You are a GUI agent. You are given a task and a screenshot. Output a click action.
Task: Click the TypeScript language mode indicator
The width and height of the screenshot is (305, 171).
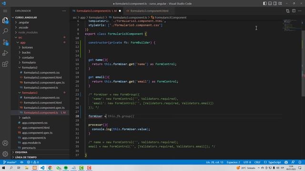[272, 162]
